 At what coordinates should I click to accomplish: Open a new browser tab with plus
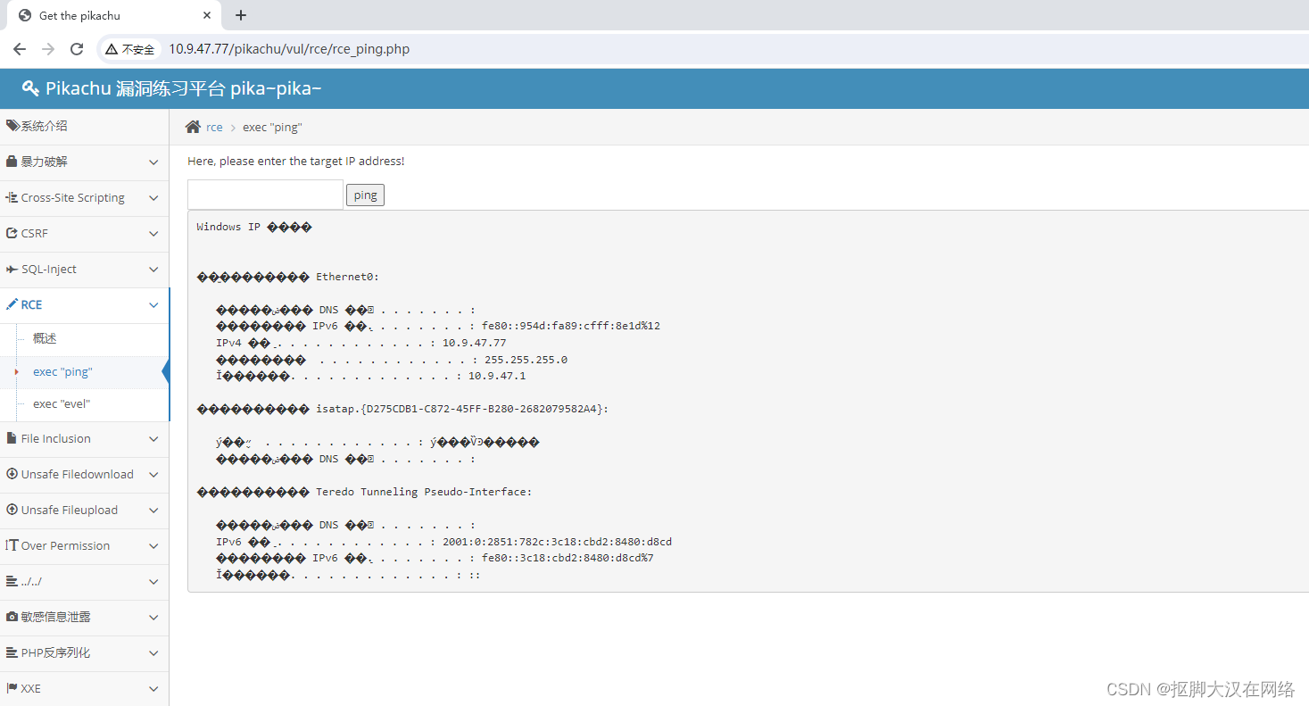(x=241, y=15)
